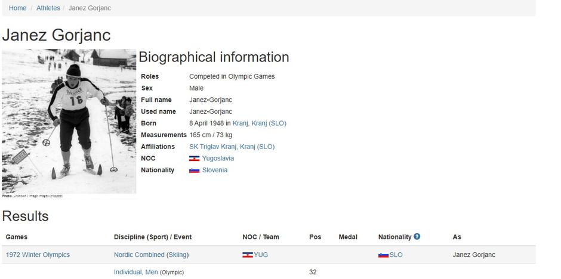This screenshot has height=279, width=561.
Task: Open the Yugoslavia NOC link
Action: point(218,158)
